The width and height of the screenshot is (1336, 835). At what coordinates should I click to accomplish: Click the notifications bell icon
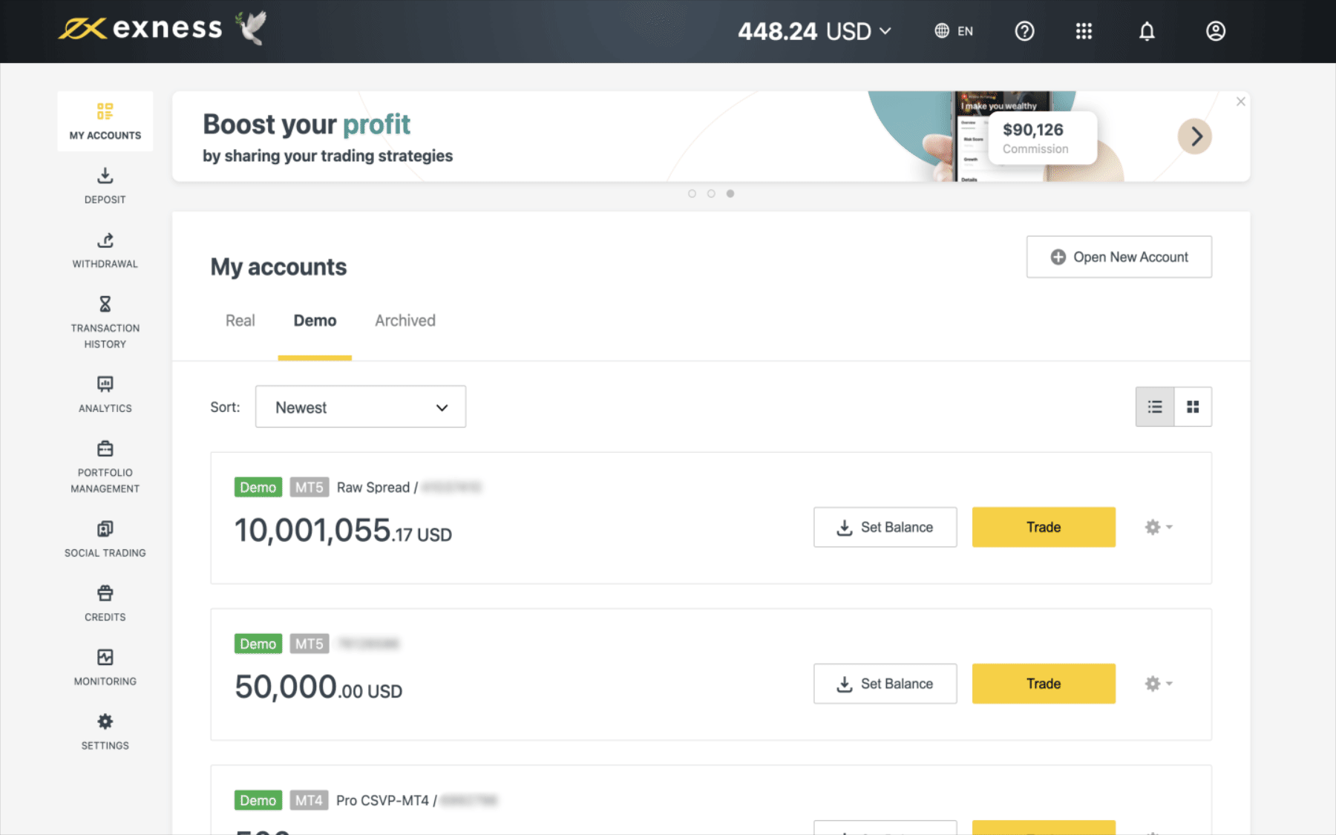click(x=1147, y=31)
